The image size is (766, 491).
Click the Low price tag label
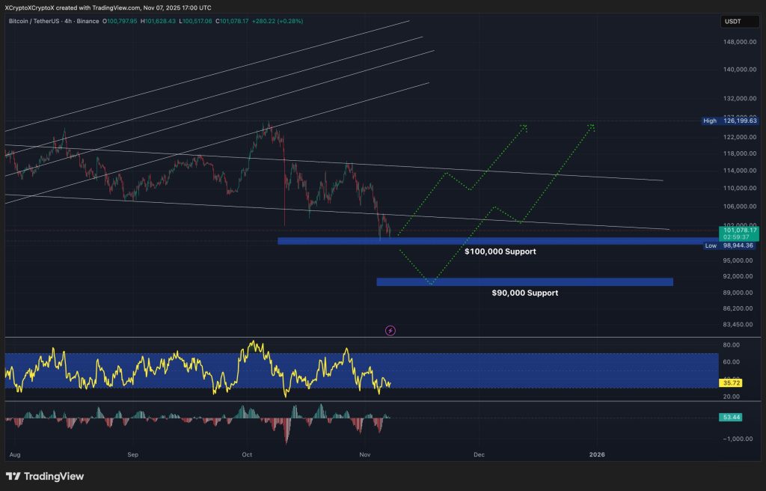point(710,246)
